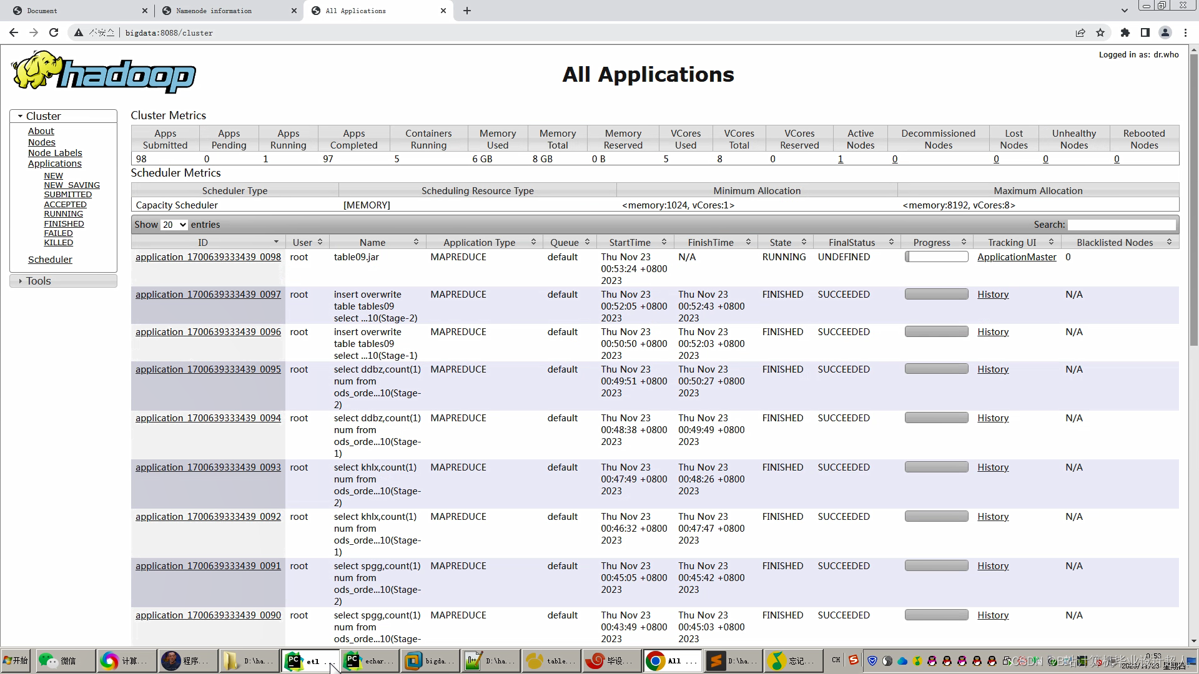Open ApplicationMaster tracking link
The width and height of the screenshot is (1199, 674).
pos(1017,257)
